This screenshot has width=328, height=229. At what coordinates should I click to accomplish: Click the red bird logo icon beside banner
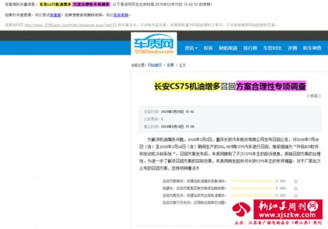pos(241,209)
